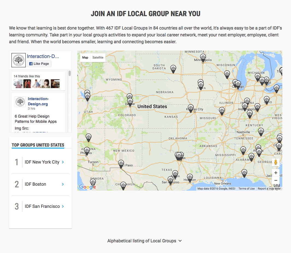Screen dimensions: 291x253
Task: Select the Houston group marker
Action: 190,178
